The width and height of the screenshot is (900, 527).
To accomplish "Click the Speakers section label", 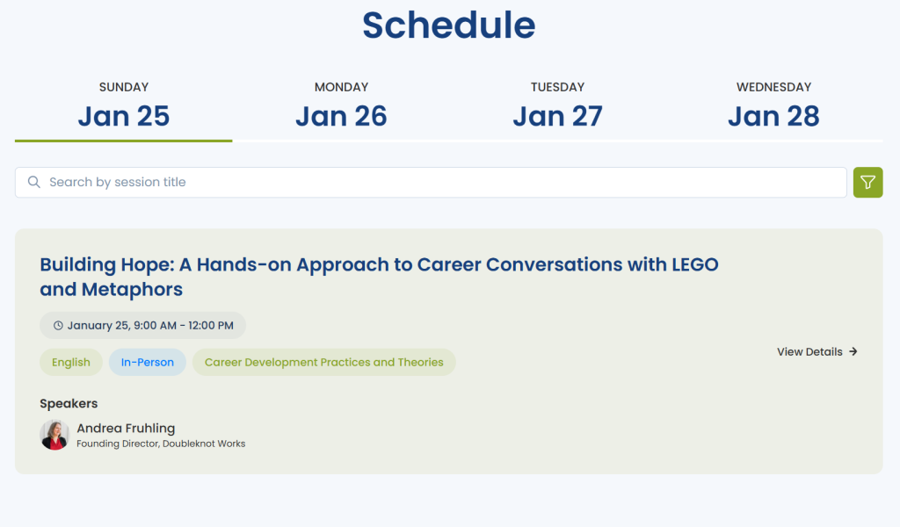I will [69, 404].
